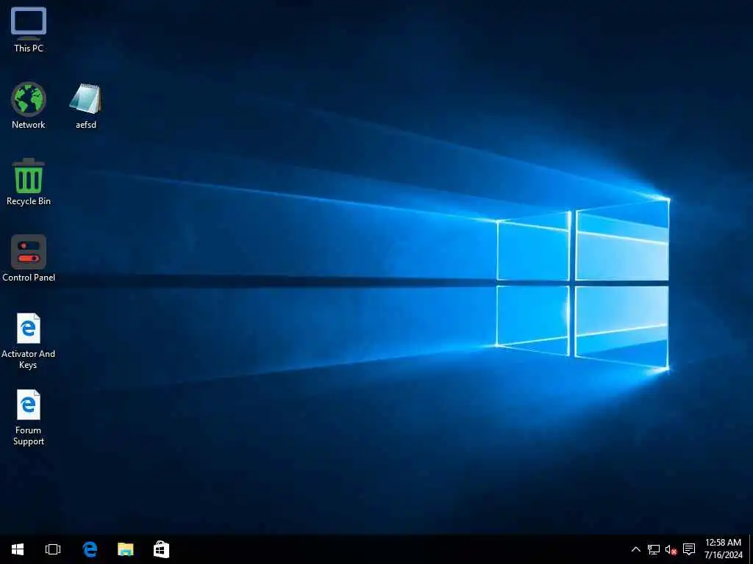
Task: Click the 'Activator And Keys' label text
Action: click(x=29, y=360)
